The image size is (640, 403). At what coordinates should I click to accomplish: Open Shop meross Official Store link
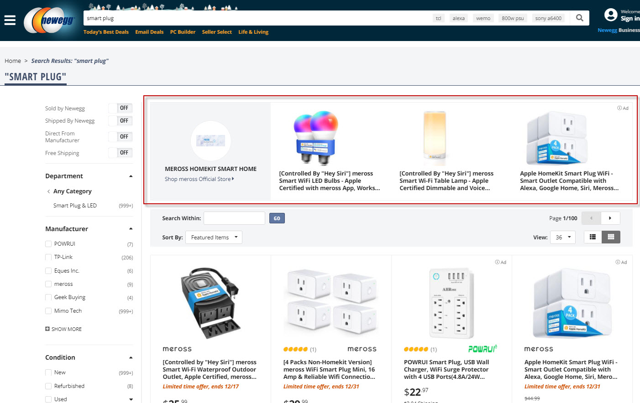[199, 179]
